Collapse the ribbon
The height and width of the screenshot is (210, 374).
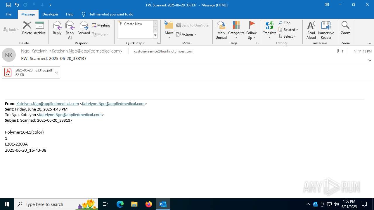coord(370,43)
